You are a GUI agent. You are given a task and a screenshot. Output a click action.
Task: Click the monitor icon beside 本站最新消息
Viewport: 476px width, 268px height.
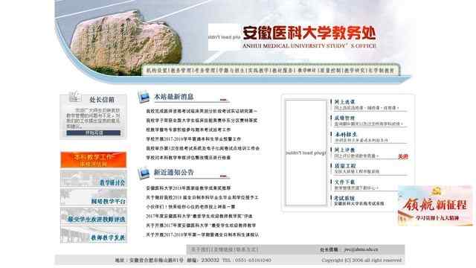click(144, 97)
